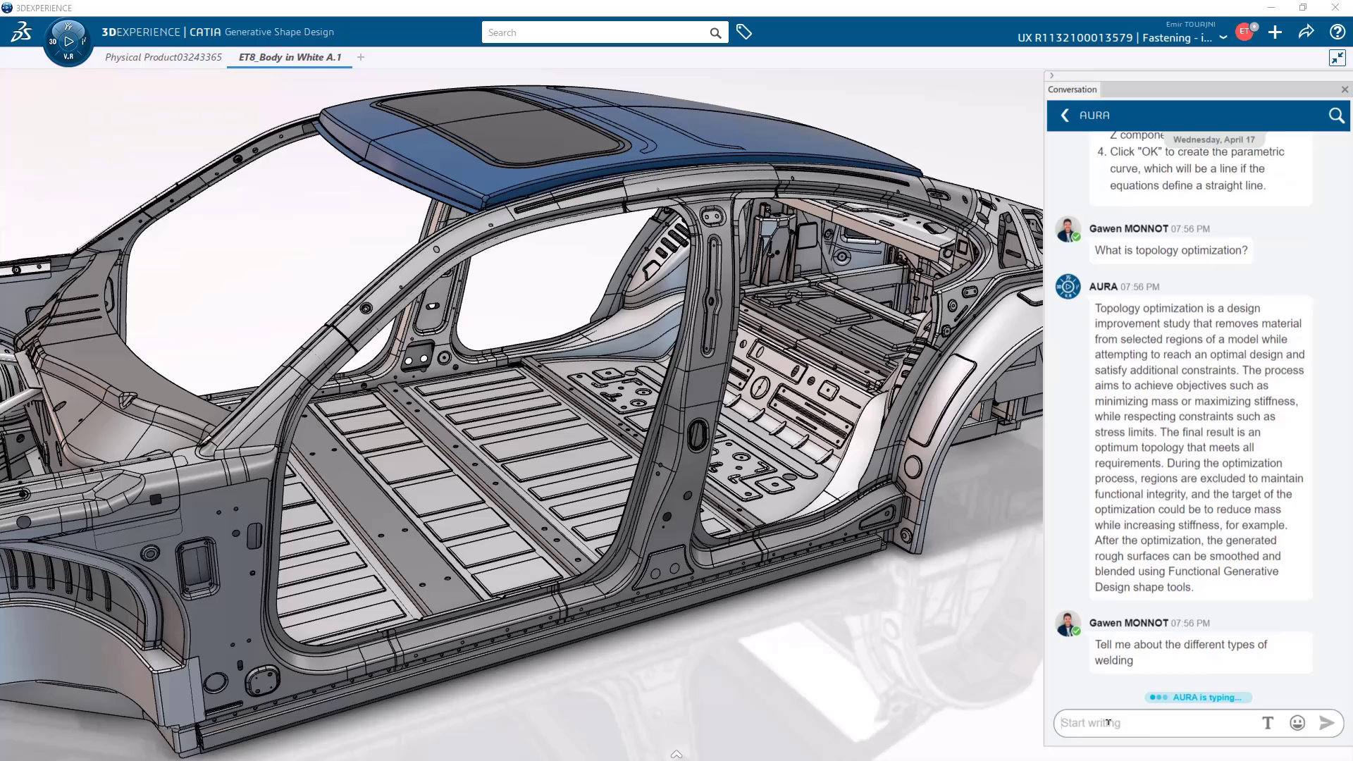This screenshot has height=761, width=1353.
Task: Open the Help question mark icon
Action: (1337, 32)
